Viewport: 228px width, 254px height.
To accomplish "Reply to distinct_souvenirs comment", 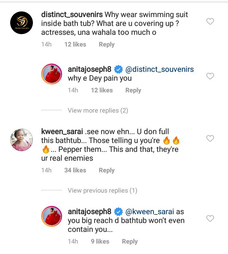I will pyautogui.click(x=106, y=45).
